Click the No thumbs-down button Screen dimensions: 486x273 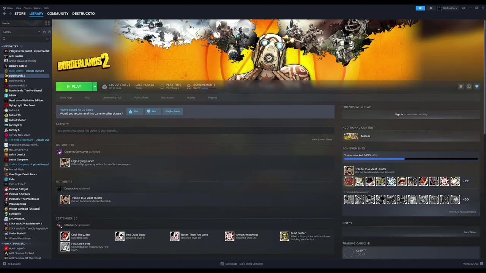[153, 111]
